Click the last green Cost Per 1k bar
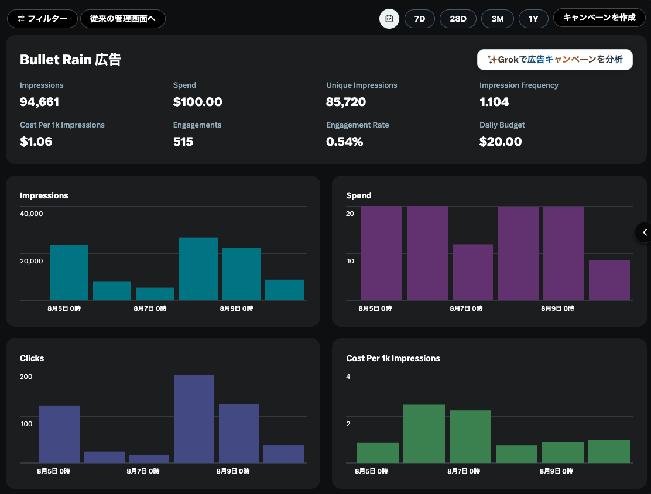This screenshot has height=494, width=651. pos(609,452)
